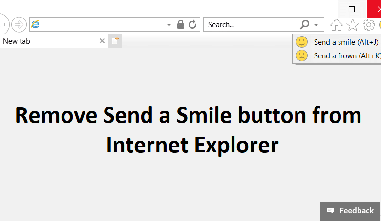Choose Send a smile (Alt+J)
The image size is (381, 221).
337,42
